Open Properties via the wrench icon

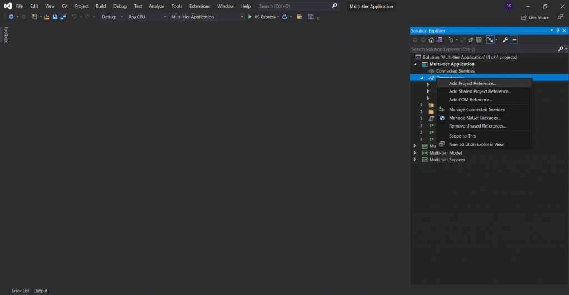[x=505, y=40]
